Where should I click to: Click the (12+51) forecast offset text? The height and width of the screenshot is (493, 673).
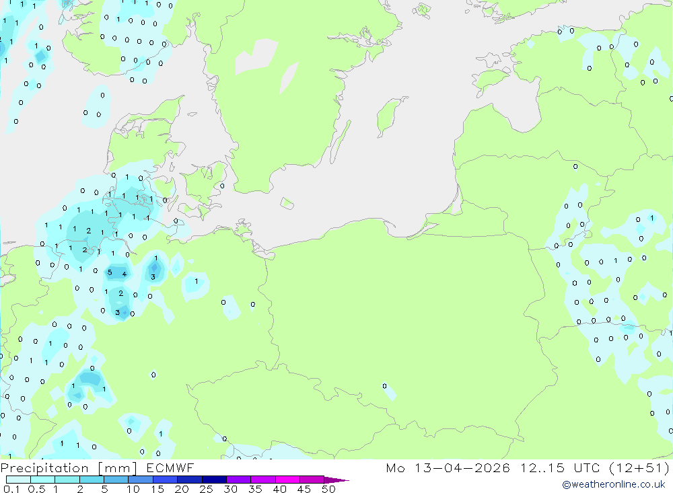[x=639, y=467]
